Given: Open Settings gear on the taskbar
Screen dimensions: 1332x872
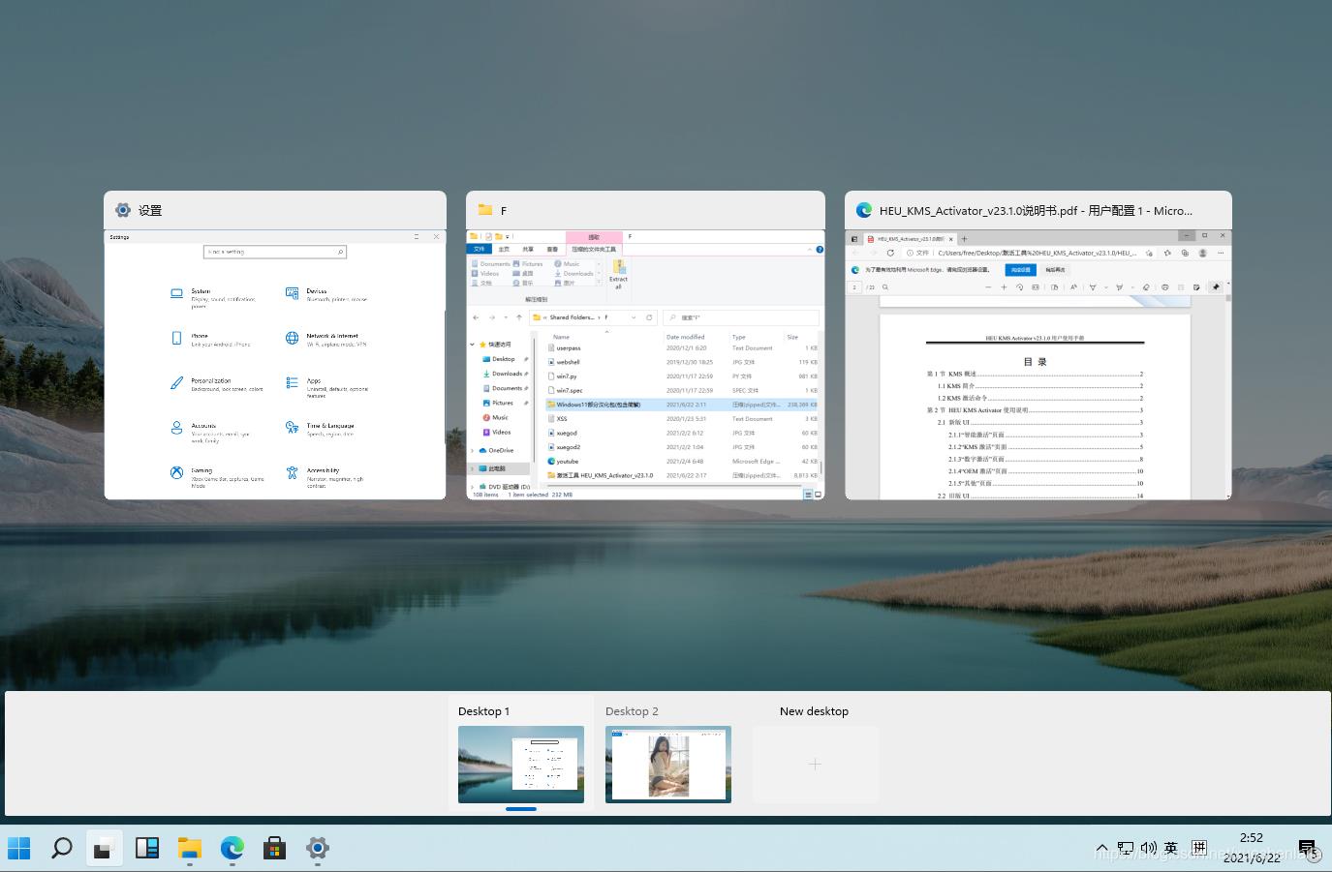Looking at the screenshot, I should tap(318, 849).
